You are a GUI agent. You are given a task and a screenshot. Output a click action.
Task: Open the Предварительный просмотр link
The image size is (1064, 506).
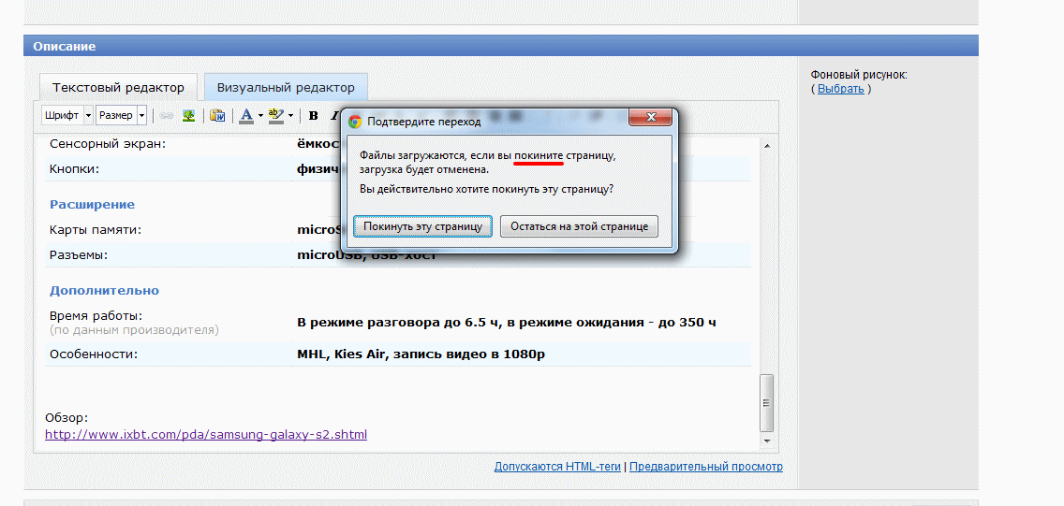pyautogui.click(x=706, y=467)
